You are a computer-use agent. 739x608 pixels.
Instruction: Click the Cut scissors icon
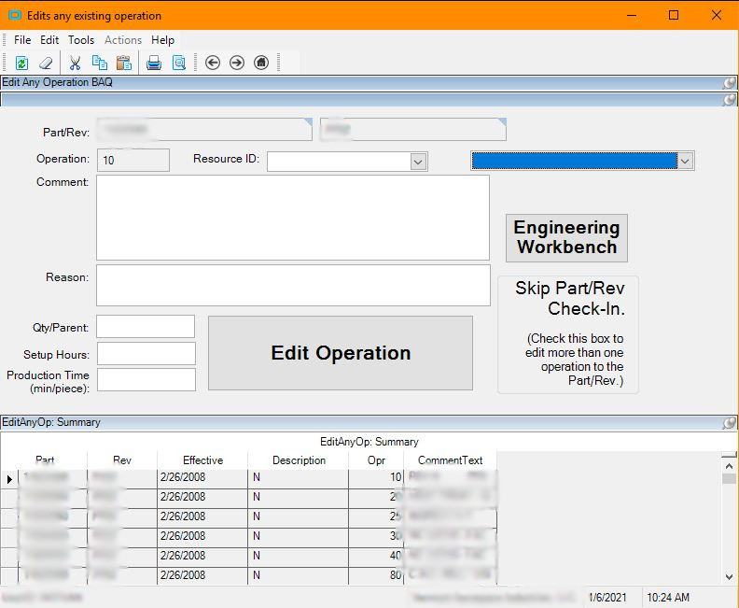tap(75, 63)
